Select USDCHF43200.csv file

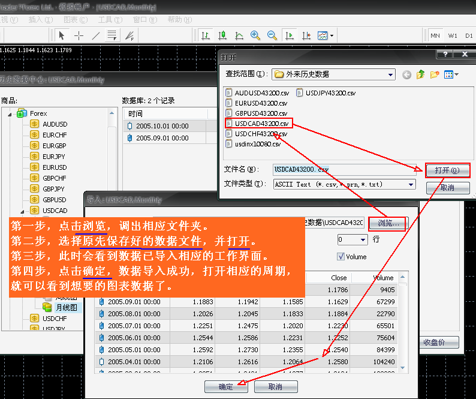pos(260,134)
